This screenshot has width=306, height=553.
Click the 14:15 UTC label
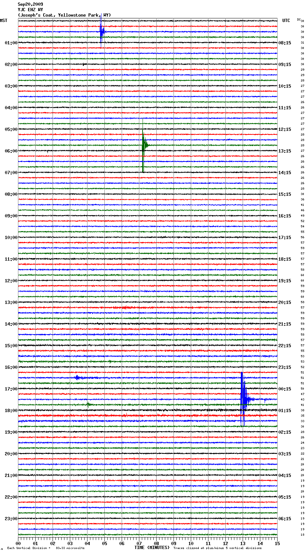285,173
